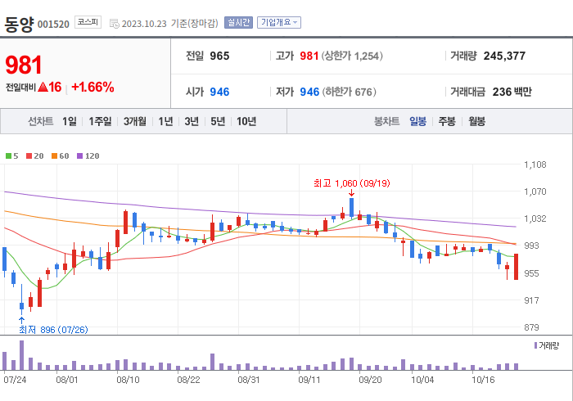
Task: Select the 3개월 line chart period
Action: [x=135, y=121]
